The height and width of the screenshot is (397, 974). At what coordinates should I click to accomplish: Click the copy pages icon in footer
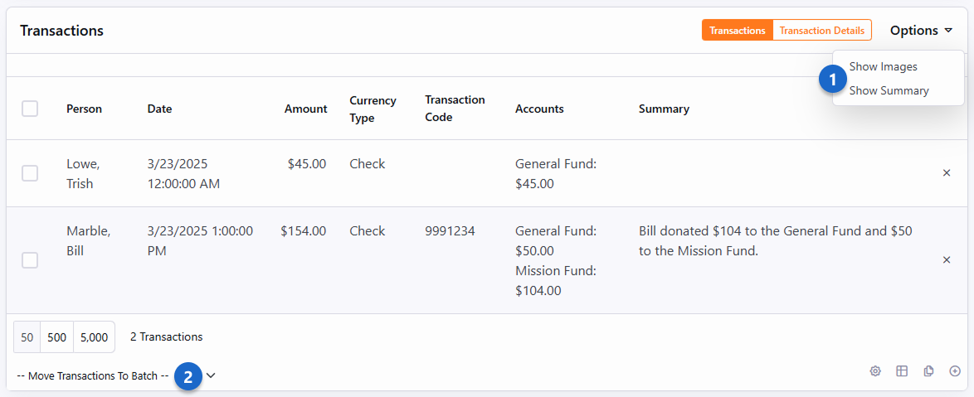point(928,371)
